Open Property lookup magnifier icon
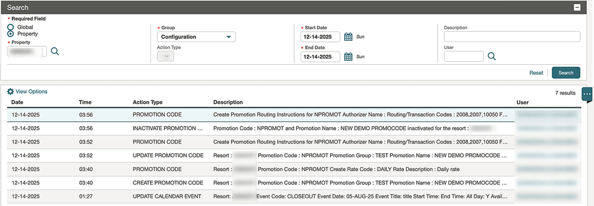 tap(55, 52)
